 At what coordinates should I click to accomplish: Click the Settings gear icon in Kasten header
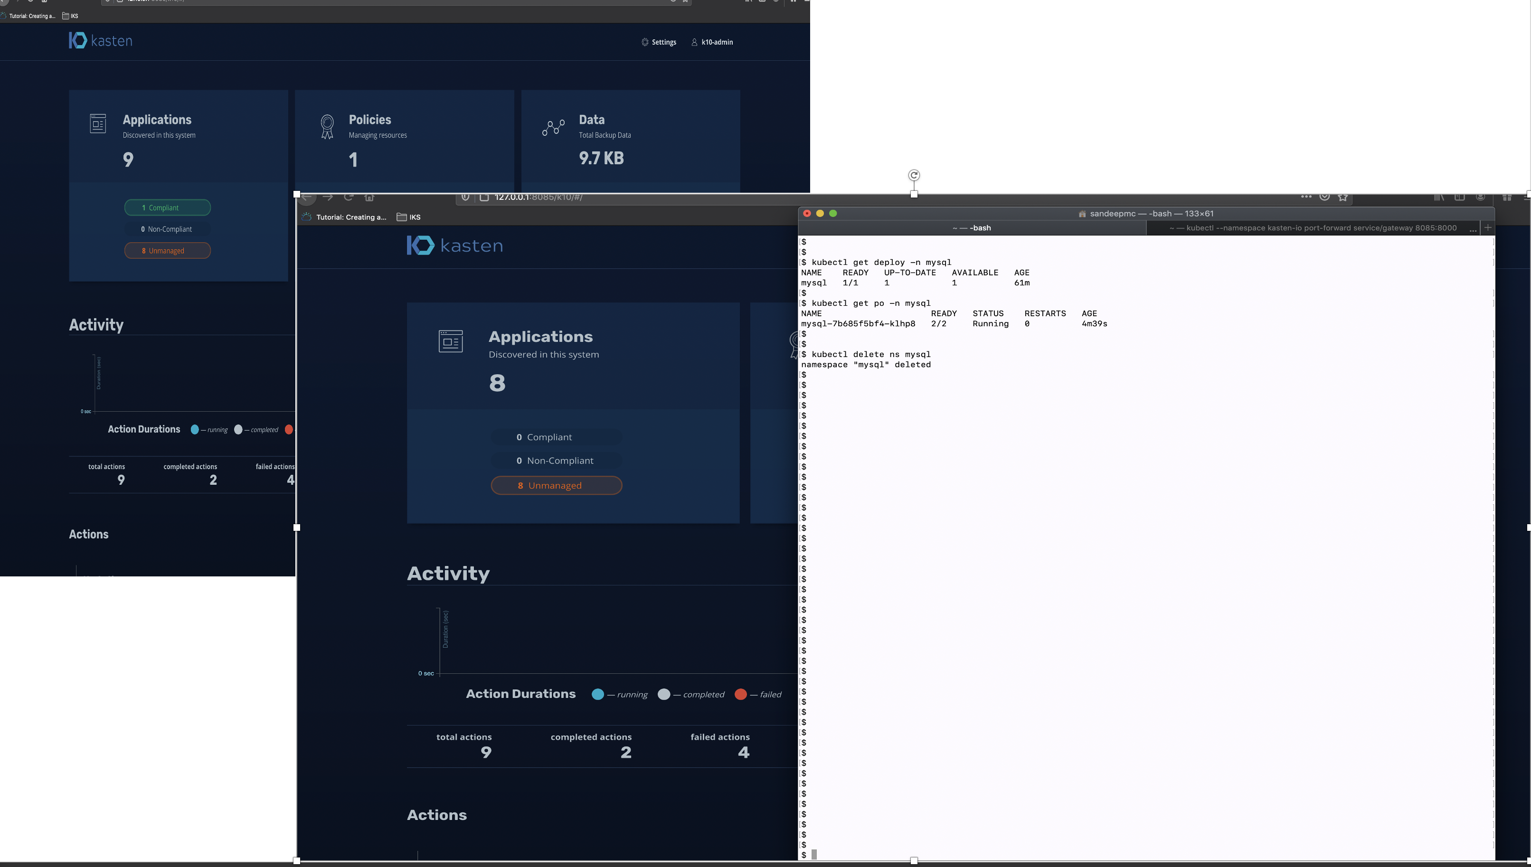(644, 42)
